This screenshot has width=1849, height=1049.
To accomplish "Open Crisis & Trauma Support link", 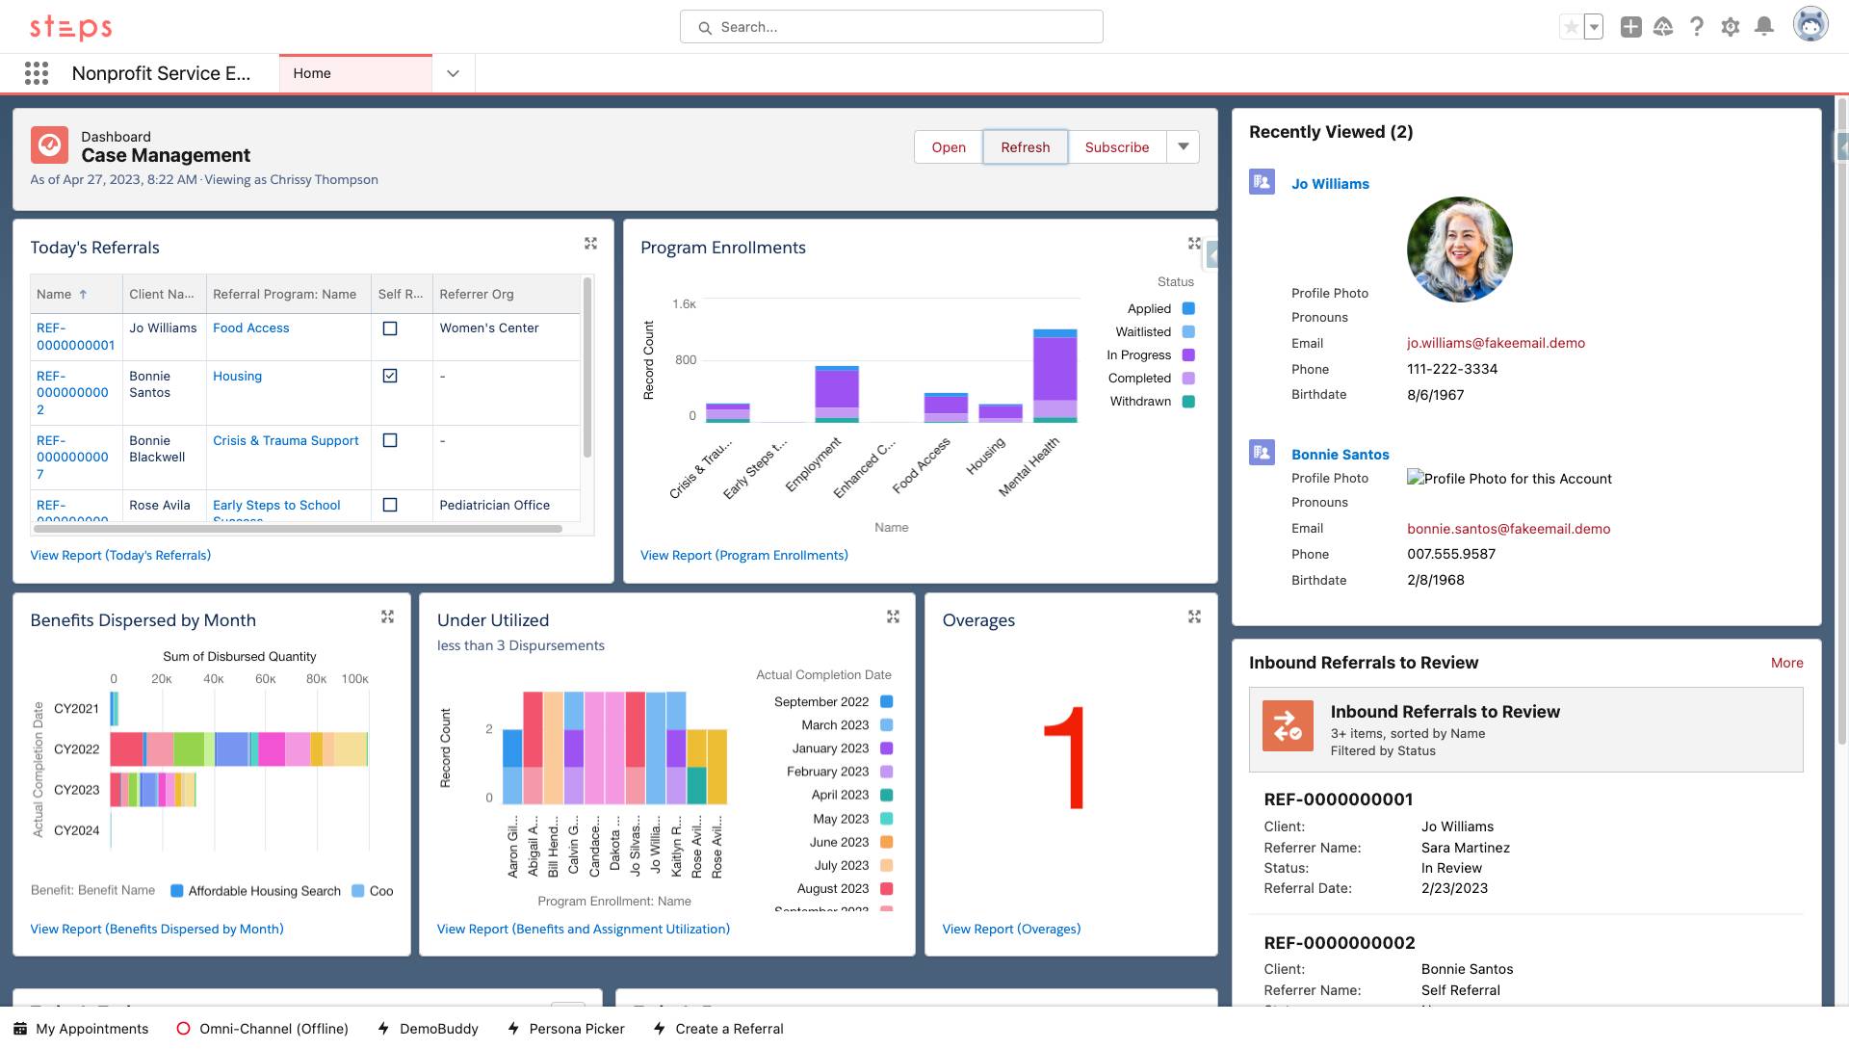I will [x=285, y=440].
